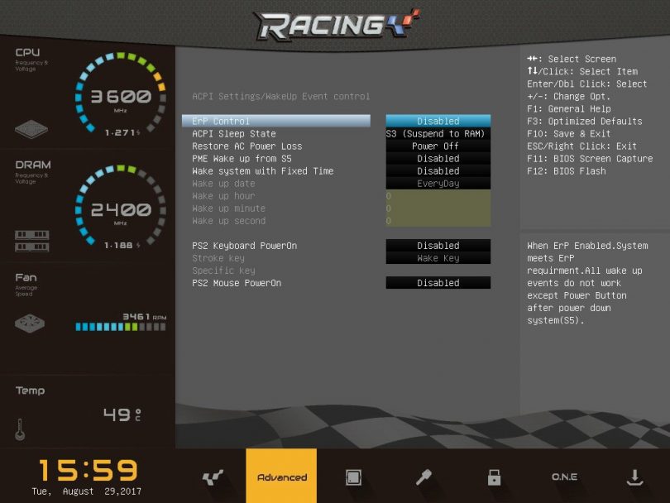670x503 pixels.
Task: Open PS2 Keyboard PowerOn option list
Action: pyautogui.click(x=438, y=246)
